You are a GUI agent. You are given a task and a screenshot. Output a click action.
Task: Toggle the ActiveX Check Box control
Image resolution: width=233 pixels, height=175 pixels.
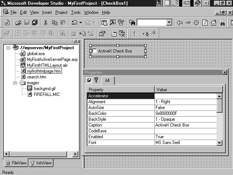click(94, 51)
